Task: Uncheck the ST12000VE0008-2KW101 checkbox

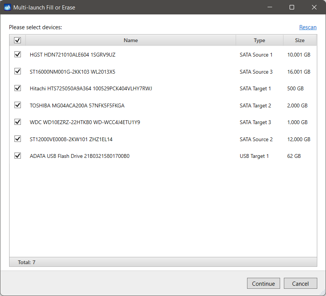Action: (x=17, y=139)
